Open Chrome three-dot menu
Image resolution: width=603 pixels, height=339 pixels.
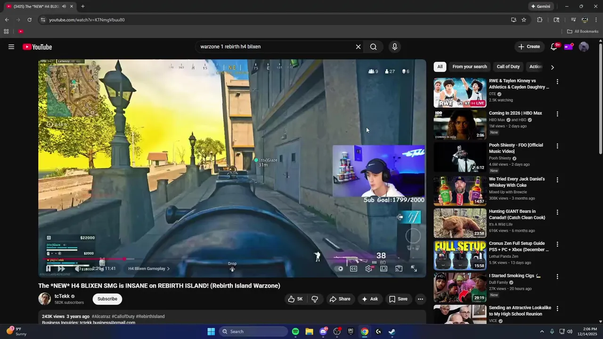tap(595, 20)
